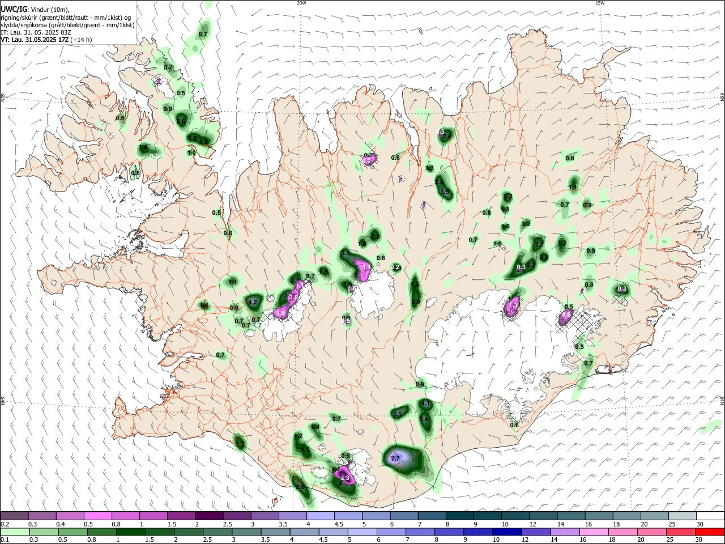Select the 'VT: Lau. 31.05.2025 17Z (+14 h)' line
The height and width of the screenshot is (544, 725).
[x=46, y=40]
